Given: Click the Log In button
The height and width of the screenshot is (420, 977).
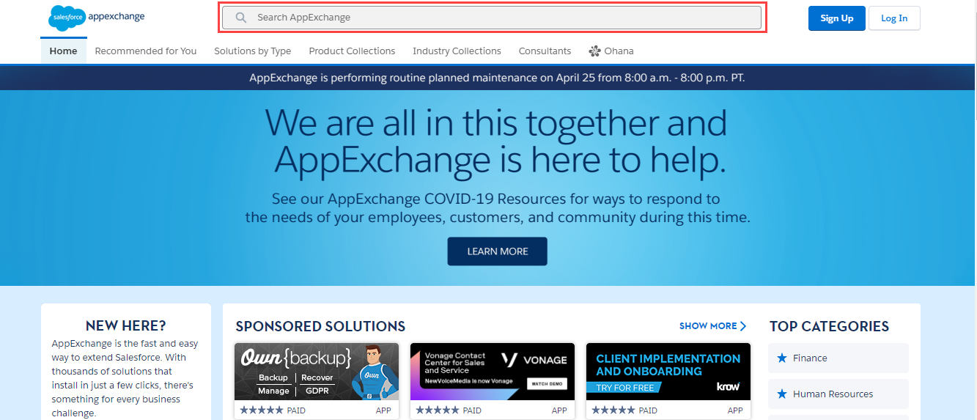Looking at the screenshot, I should (894, 18).
